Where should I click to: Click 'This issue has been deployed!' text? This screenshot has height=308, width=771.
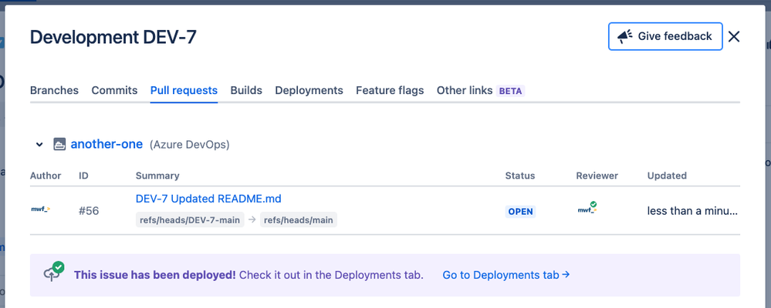coord(155,275)
